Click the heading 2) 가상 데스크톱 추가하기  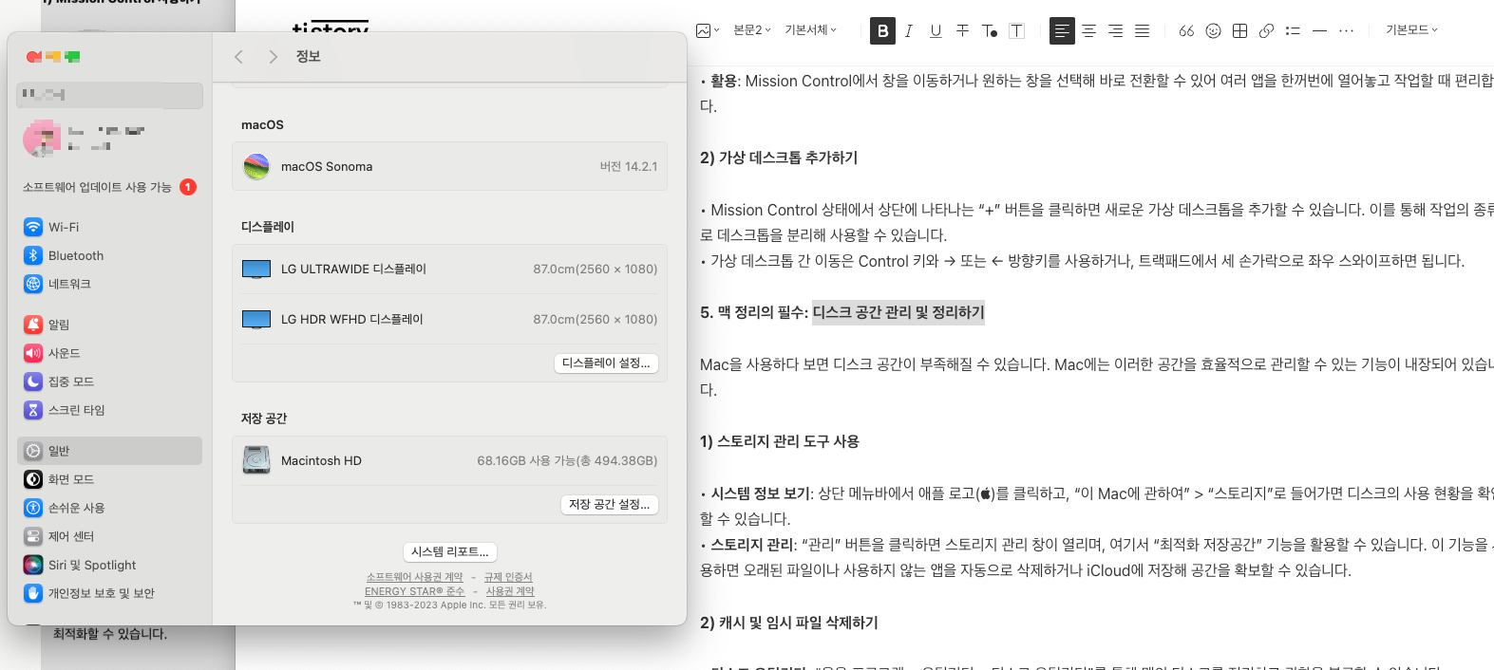pyautogui.click(x=779, y=158)
